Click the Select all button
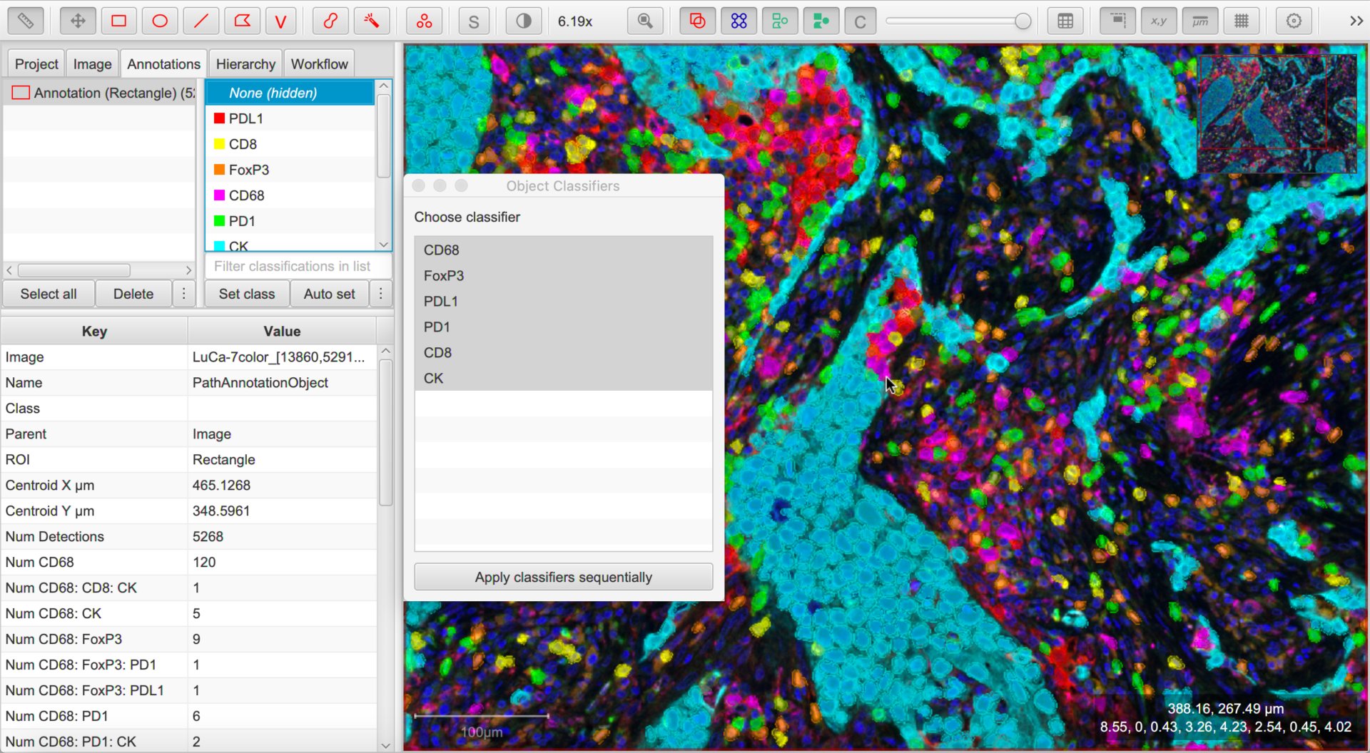Screen dimensions: 1370x753 (49, 294)
